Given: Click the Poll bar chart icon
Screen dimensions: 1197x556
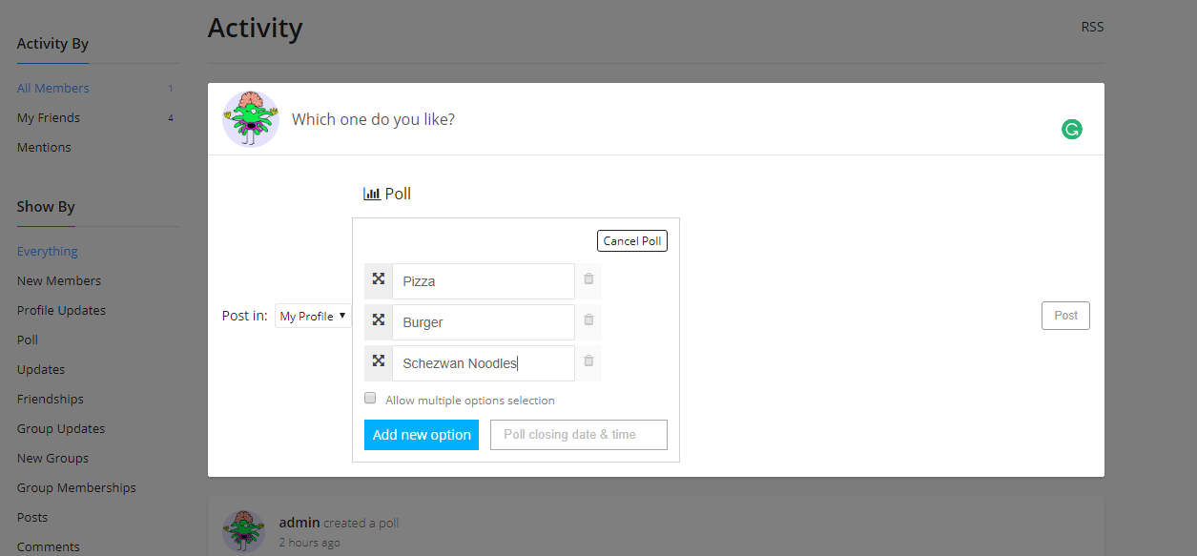Looking at the screenshot, I should point(372,194).
